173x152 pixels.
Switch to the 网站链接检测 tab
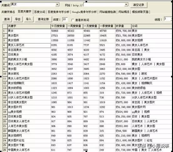(x=107, y=12)
